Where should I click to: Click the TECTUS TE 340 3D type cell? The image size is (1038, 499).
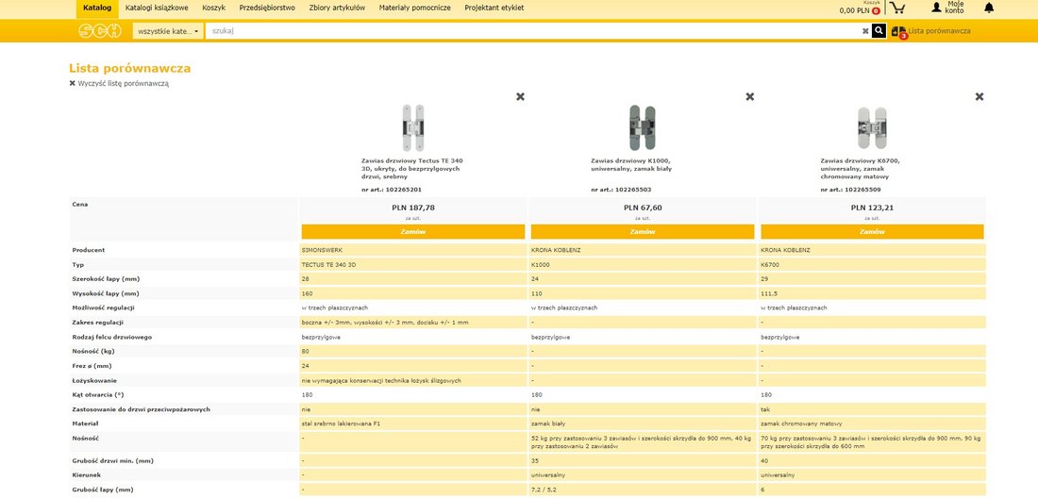point(413,265)
